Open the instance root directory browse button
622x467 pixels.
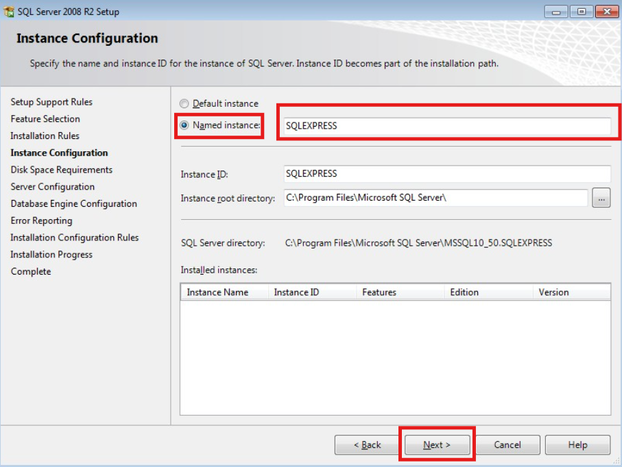click(601, 198)
